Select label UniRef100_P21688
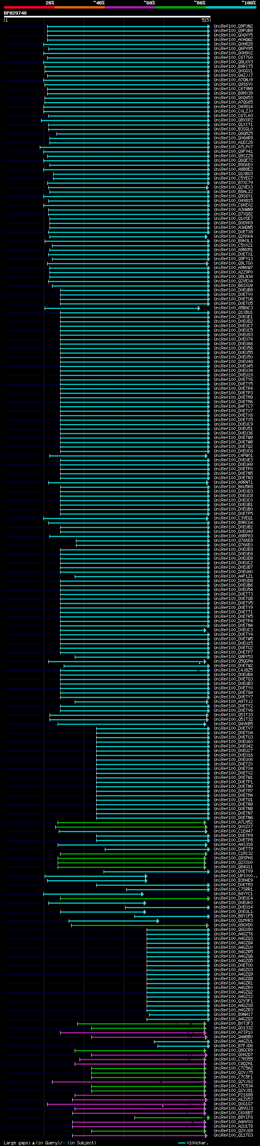The image size is (260, 1146). click(233, 1095)
